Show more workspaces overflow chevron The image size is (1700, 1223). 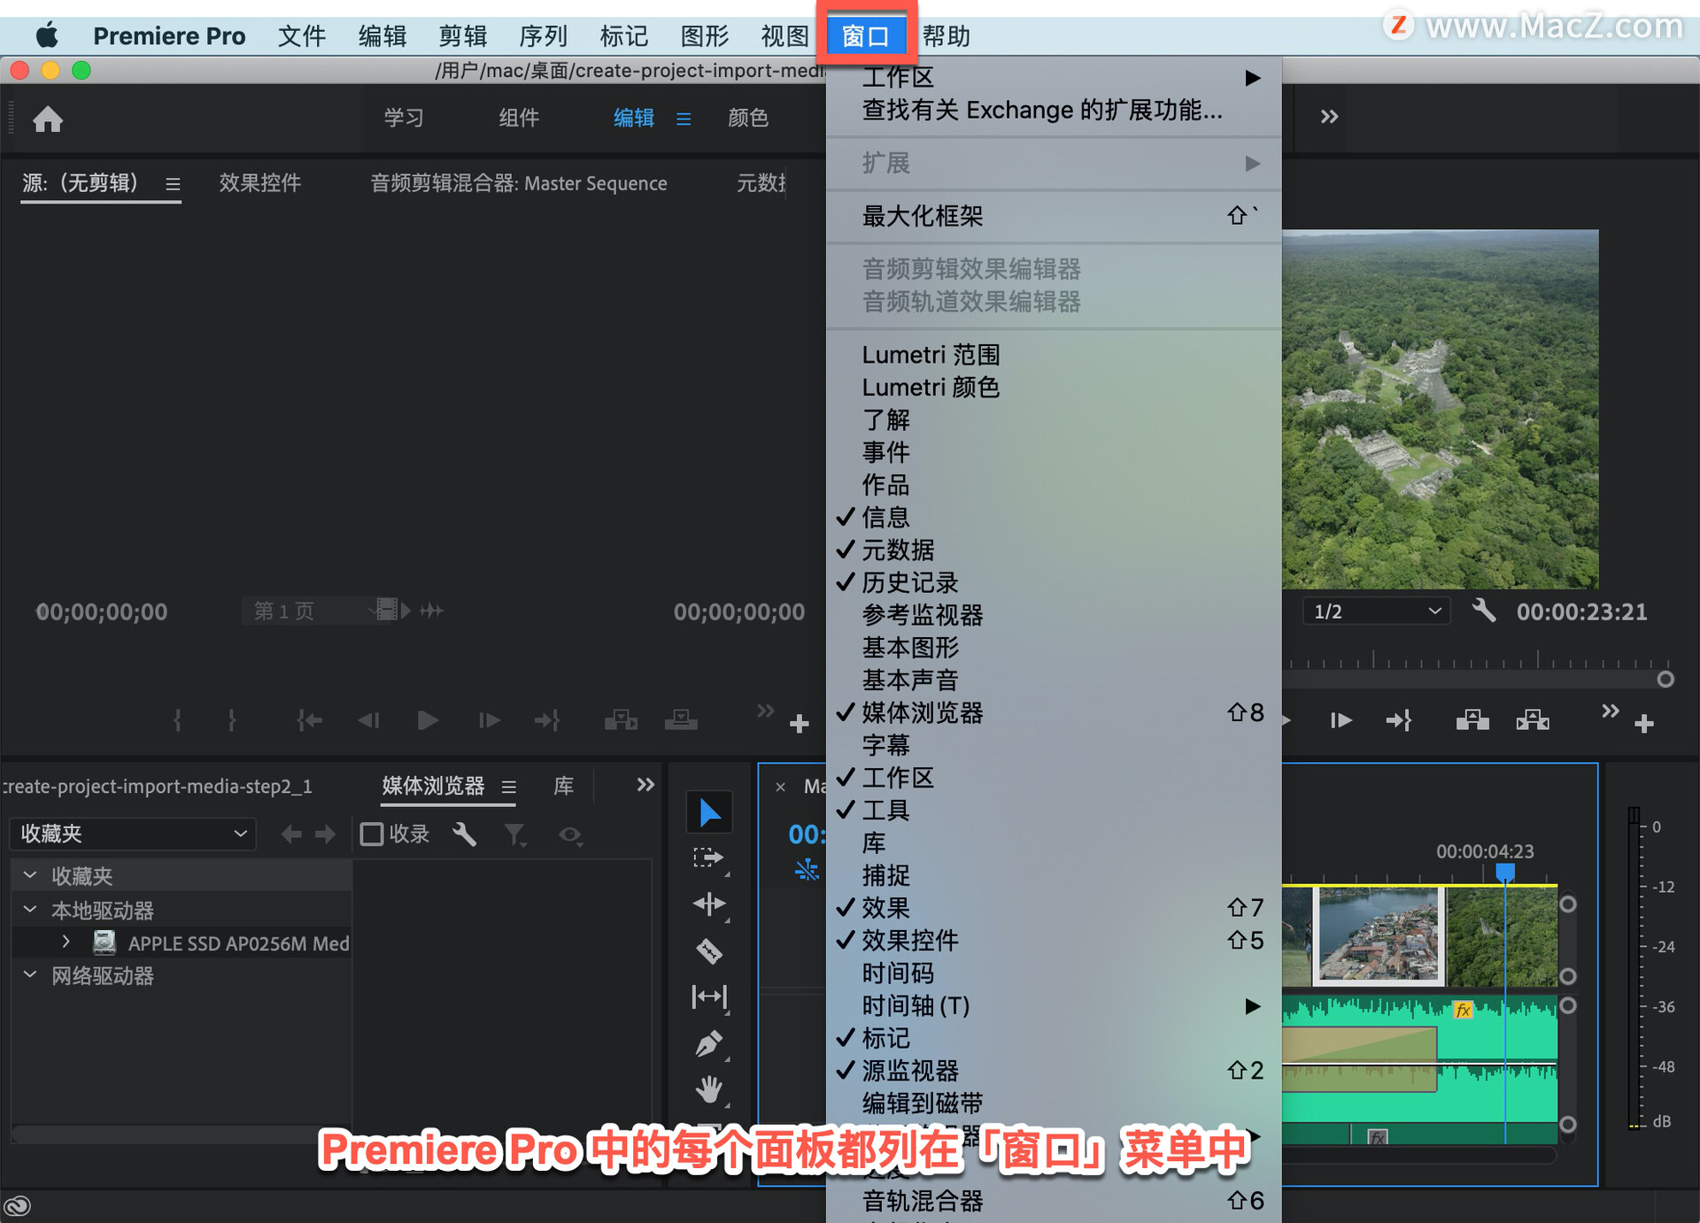(x=1329, y=117)
